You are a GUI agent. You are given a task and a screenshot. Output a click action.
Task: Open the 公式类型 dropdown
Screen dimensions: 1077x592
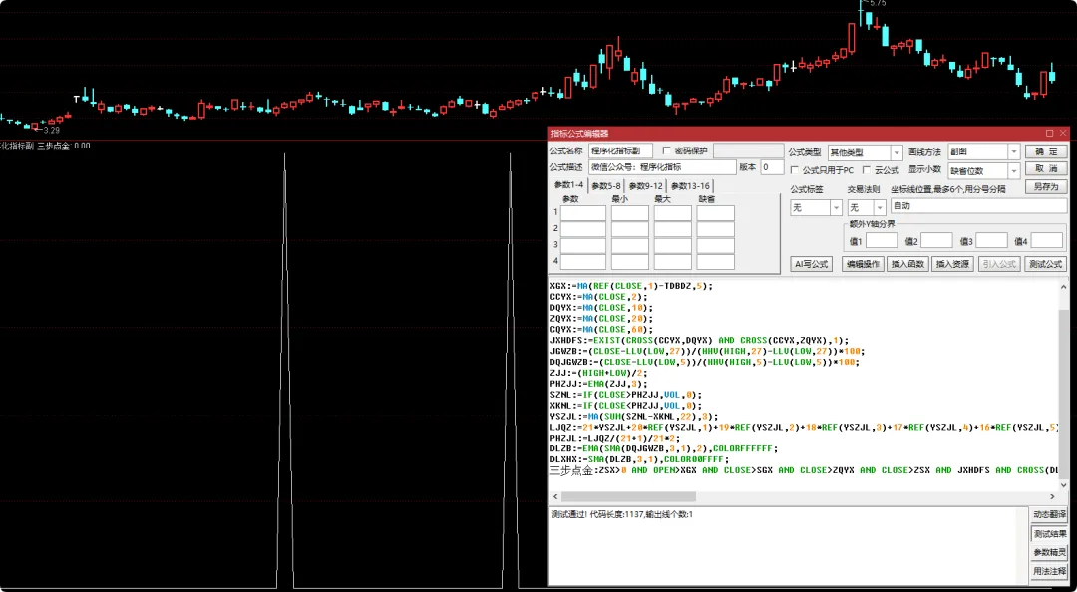897,152
